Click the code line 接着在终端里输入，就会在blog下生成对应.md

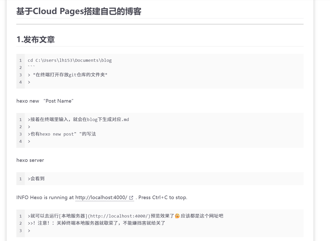[78, 119]
